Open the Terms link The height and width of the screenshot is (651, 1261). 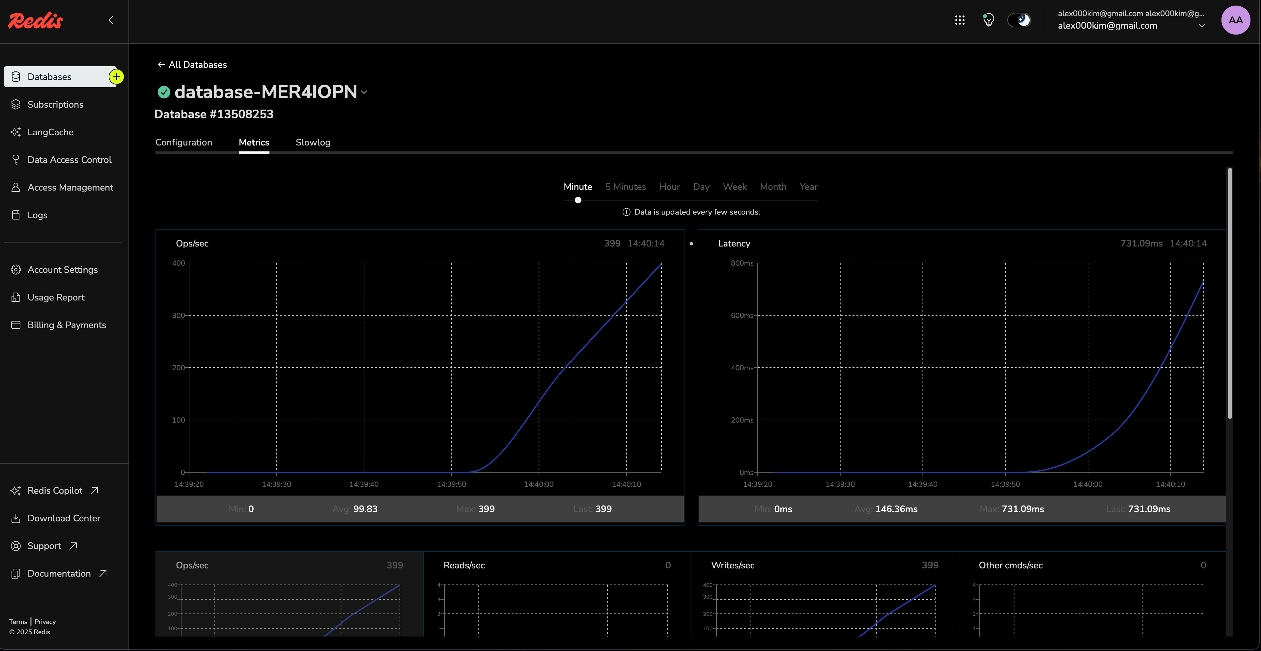point(18,622)
